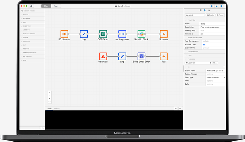The width and height of the screenshot is (245, 142).
Task: Collapse the TRIGGERS section
Action: 205,59
